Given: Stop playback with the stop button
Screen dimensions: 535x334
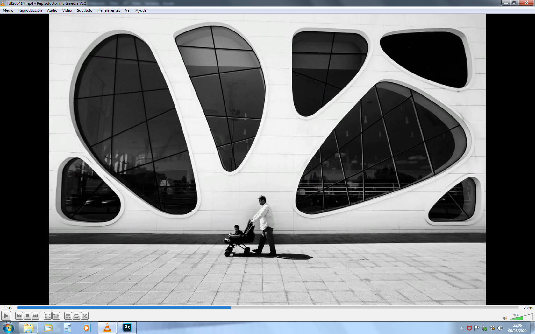Looking at the screenshot, I should click(27, 316).
